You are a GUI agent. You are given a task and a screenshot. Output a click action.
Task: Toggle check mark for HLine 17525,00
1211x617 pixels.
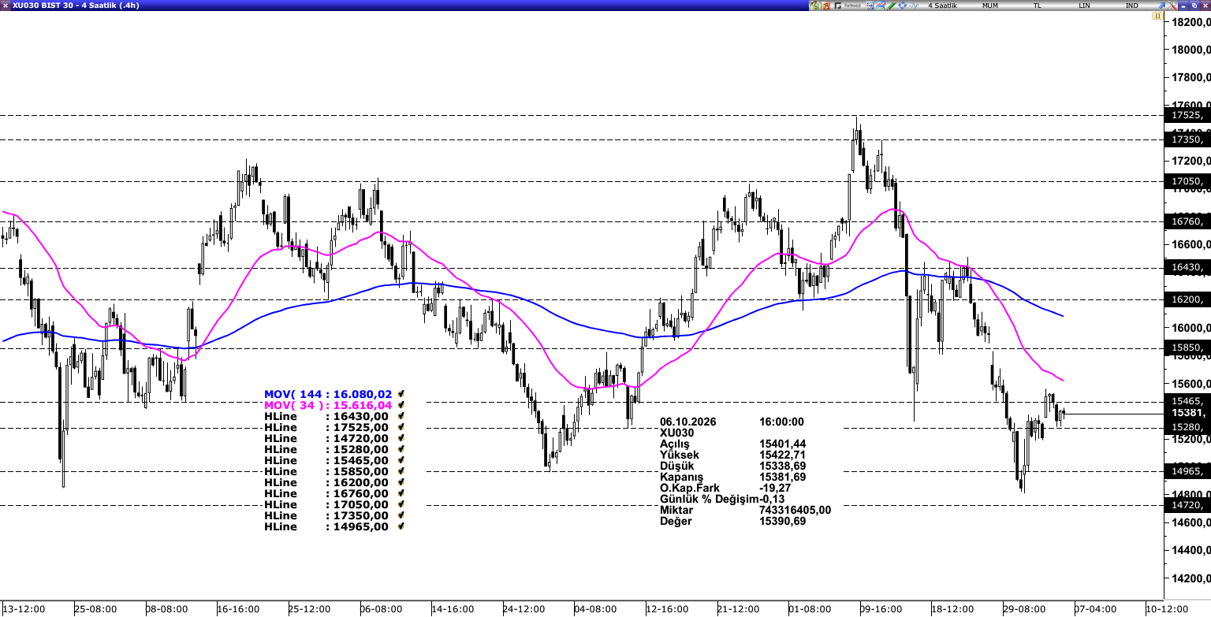click(401, 427)
